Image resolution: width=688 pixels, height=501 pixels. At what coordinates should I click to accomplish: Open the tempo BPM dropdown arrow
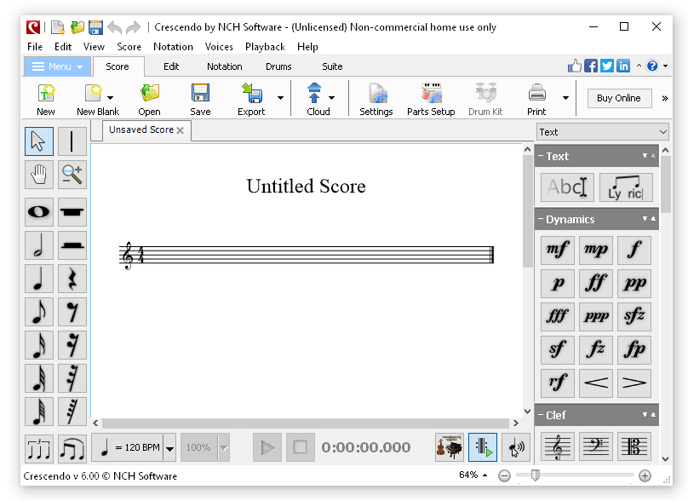tap(169, 448)
